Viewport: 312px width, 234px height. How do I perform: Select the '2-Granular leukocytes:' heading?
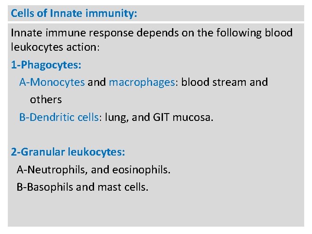pos(68,152)
